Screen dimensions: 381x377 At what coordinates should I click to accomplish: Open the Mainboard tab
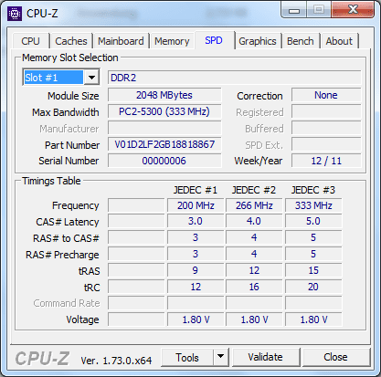pyautogui.click(x=121, y=41)
